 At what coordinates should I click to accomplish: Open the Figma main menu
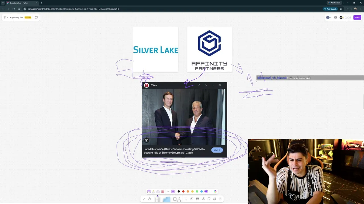[6, 18]
